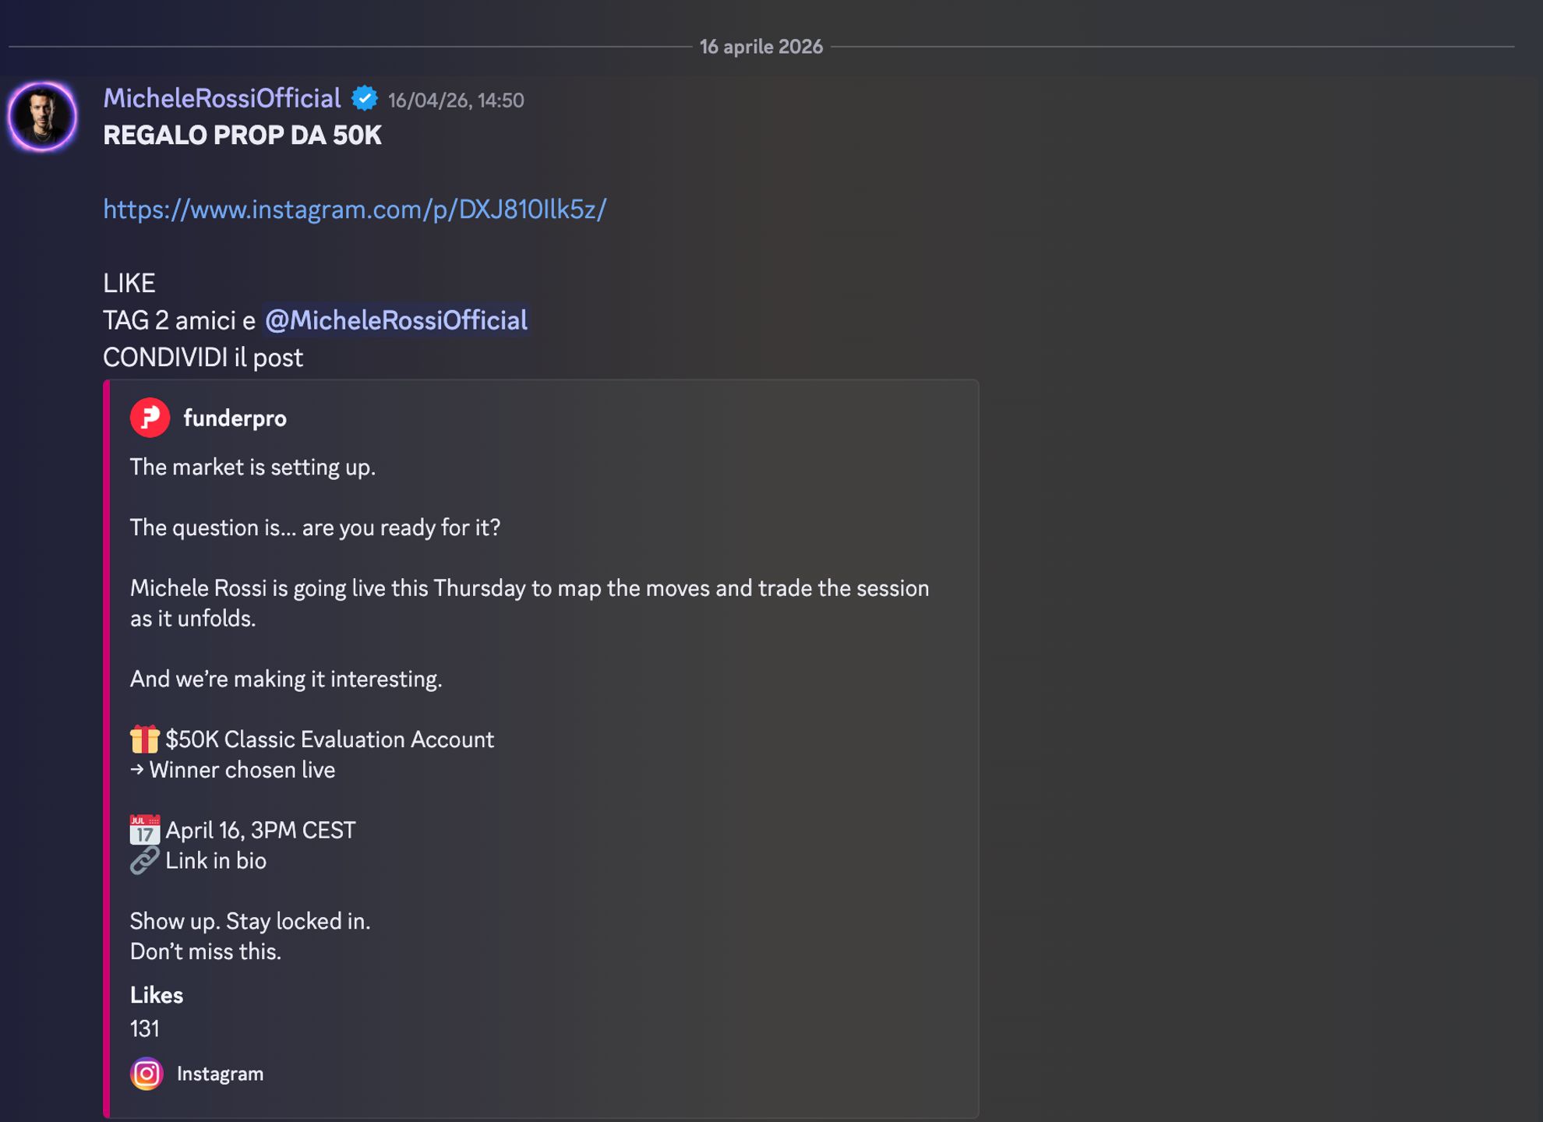Click the text "The market is setting up."
This screenshot has width=1543, height=1122.
coord(252,467)
